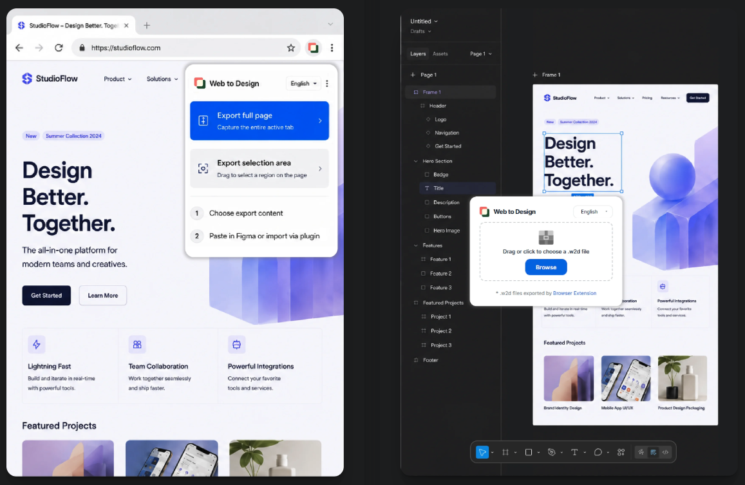The height and width of the screenshot is (485, 745).
Task: Click Browse button in Figma plugin
Action: point(546,267)
